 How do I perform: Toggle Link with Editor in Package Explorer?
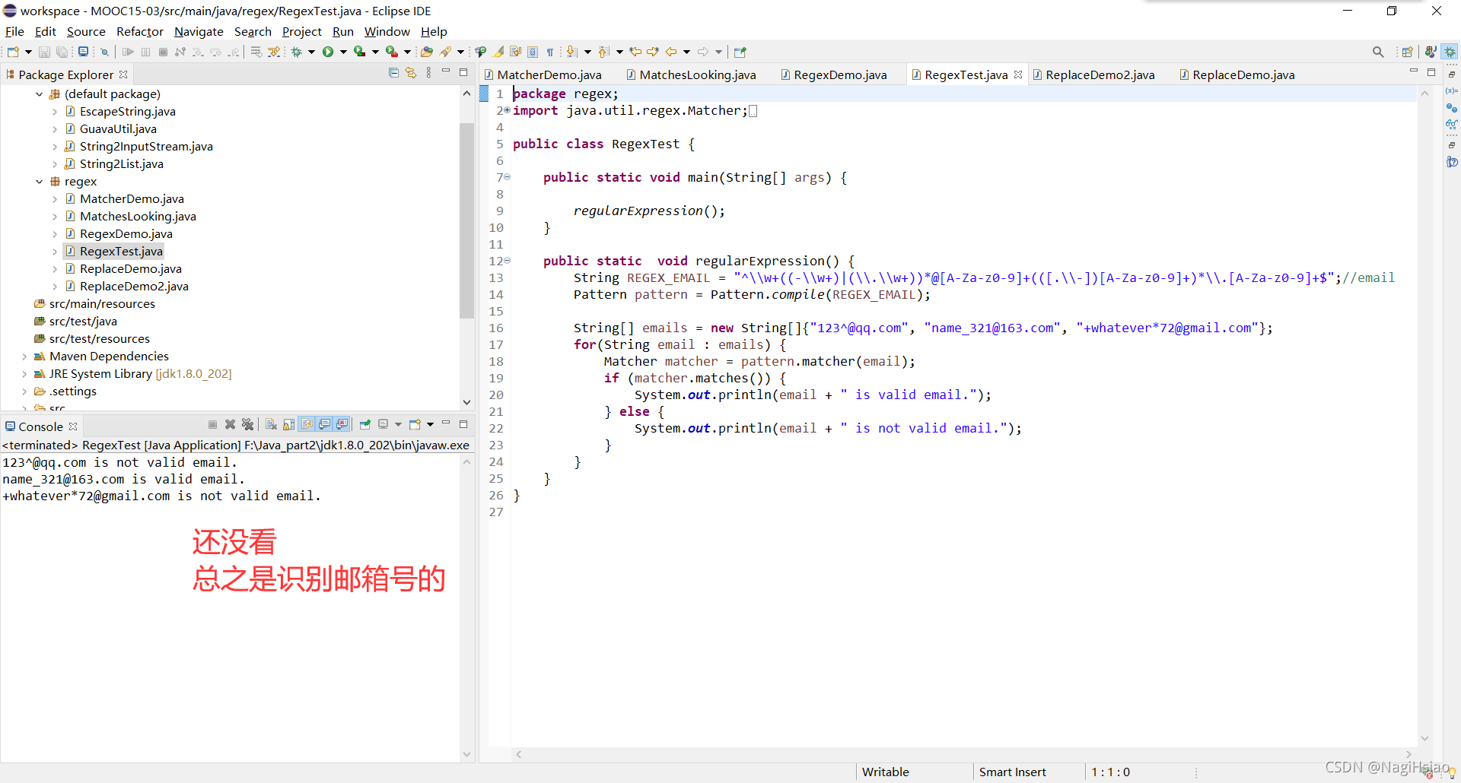pos(411,73)
